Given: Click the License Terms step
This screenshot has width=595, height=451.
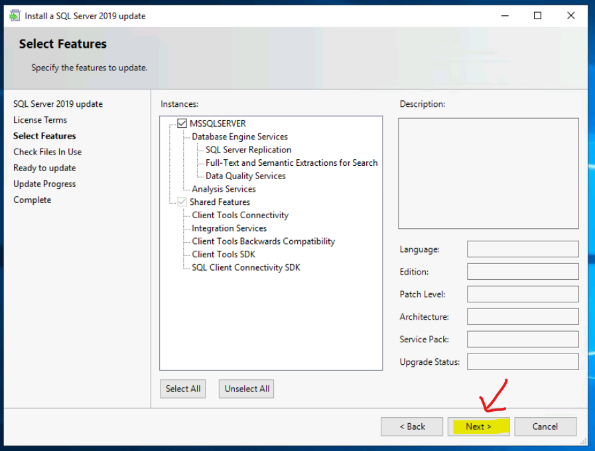Looking at the screenshot, I should pyautogui.click(x=40, y=120).
